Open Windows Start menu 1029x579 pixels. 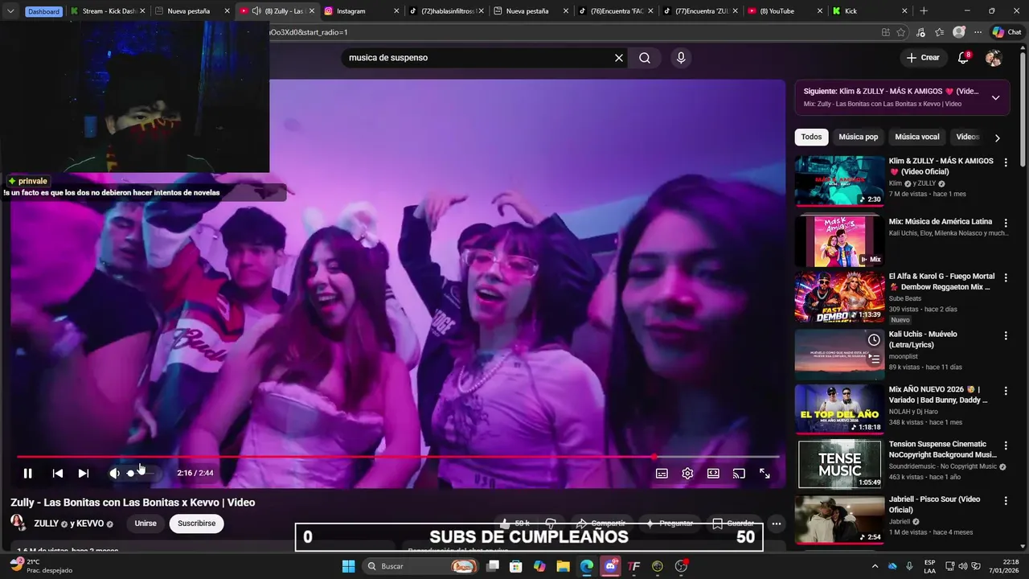(348, 566)
